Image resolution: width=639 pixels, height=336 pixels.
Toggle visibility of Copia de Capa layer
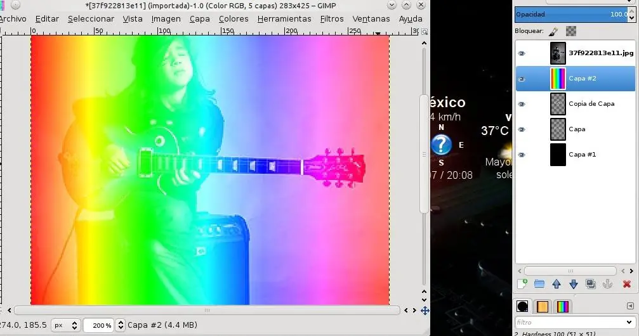[522, 104]
